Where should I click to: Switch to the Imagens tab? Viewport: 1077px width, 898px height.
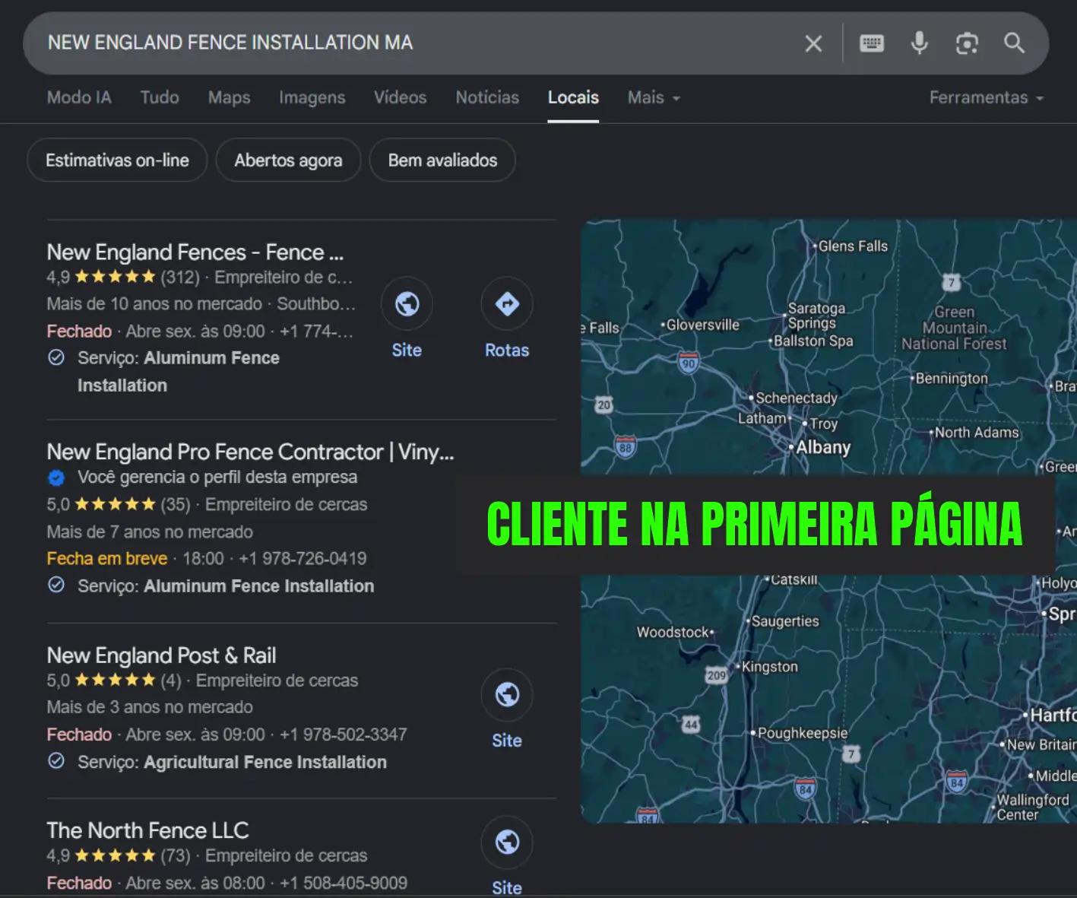click(x=312, y=97)
